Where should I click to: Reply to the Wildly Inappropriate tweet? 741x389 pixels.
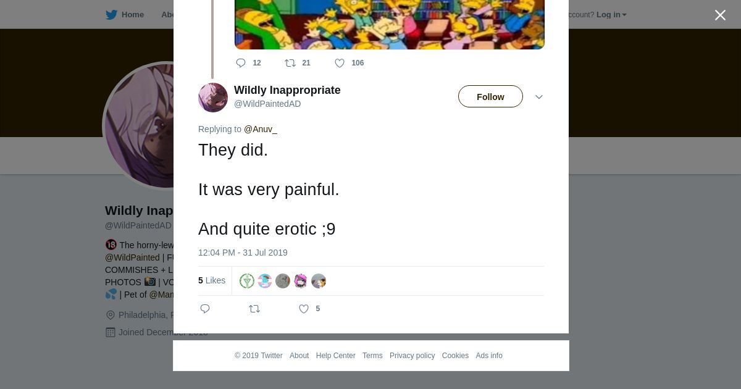click(x=205, y=309)
